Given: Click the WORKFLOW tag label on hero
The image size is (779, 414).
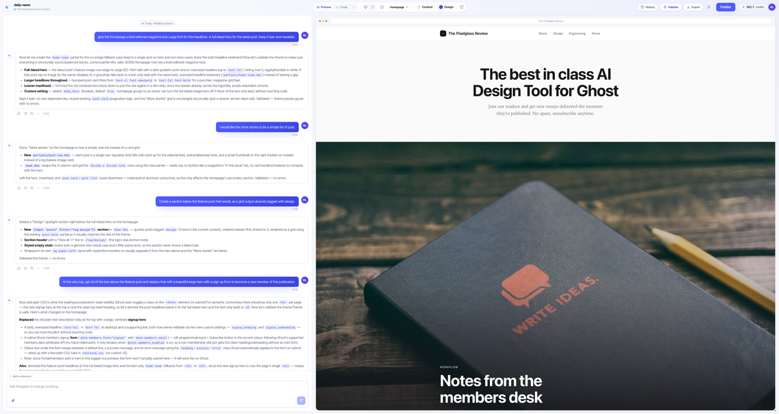Looking at the screenshot, I should click(x=449, y=367).
